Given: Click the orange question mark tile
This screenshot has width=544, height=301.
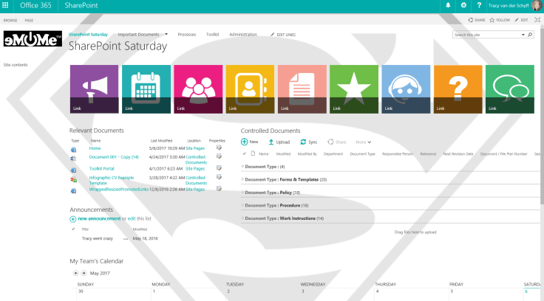Looking at the screenshot, I should point(458,89).
